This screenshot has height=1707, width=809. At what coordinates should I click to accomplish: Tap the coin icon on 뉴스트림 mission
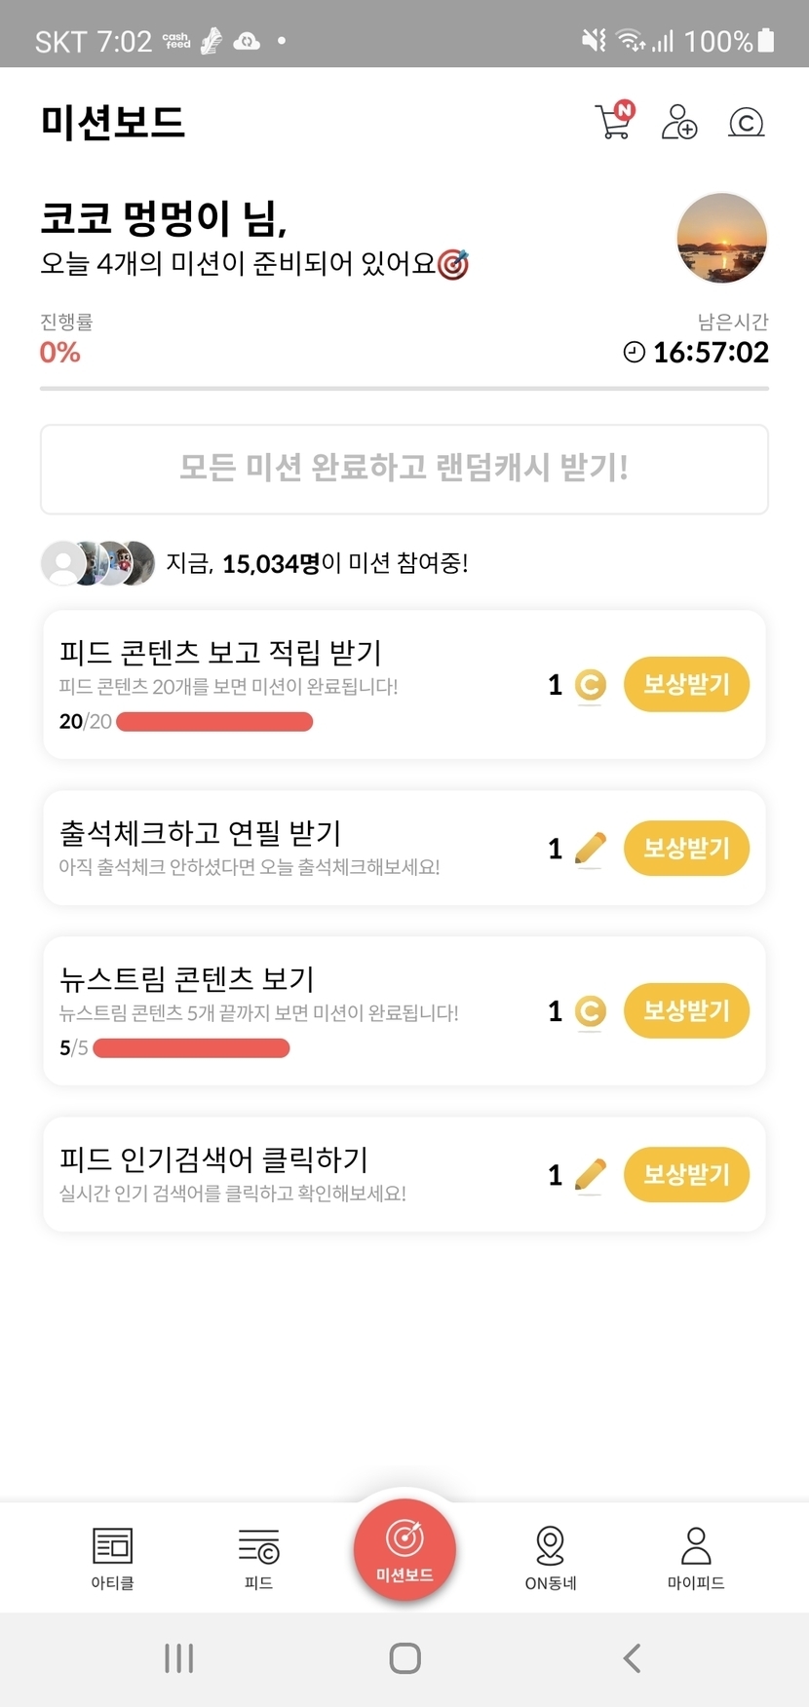pyautogui.click(x=590, y=1011)
